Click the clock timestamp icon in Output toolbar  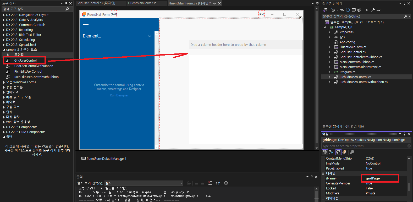pos(226,183)
